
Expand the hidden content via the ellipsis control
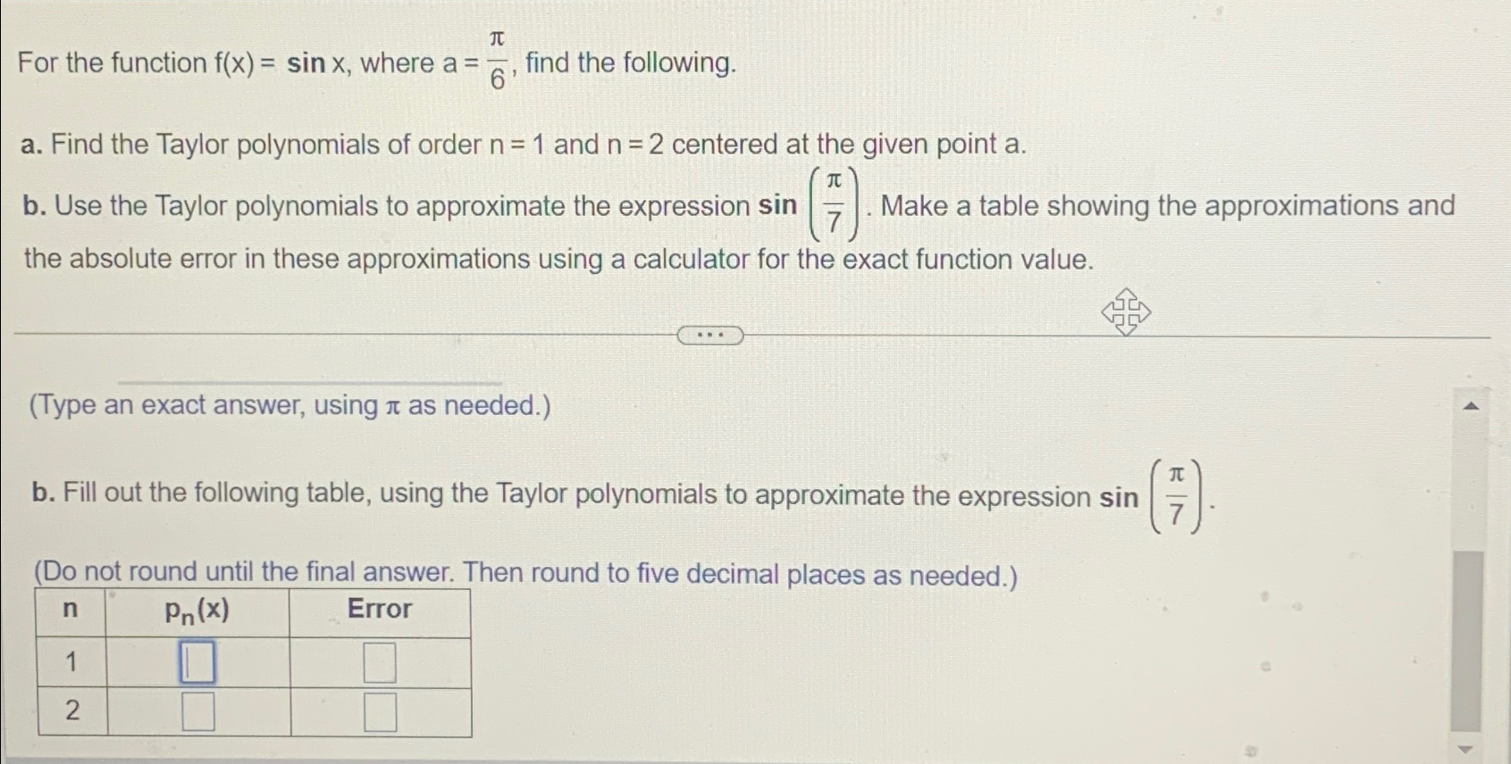tap(710, 334)
